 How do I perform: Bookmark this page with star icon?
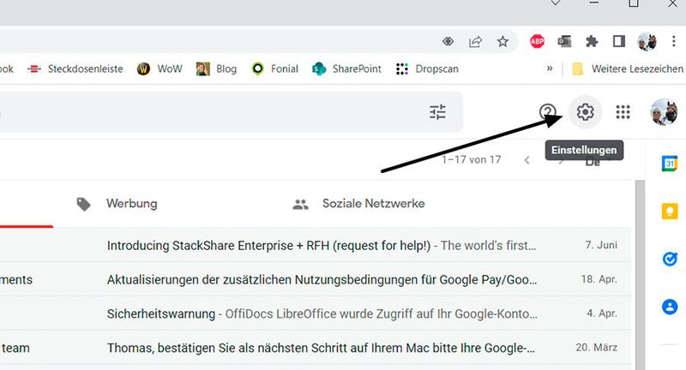point(502,41)
